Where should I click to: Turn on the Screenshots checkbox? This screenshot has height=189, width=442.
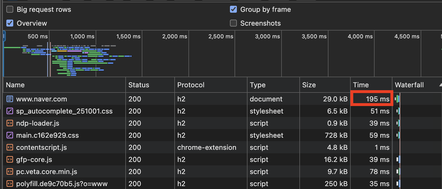233,23
